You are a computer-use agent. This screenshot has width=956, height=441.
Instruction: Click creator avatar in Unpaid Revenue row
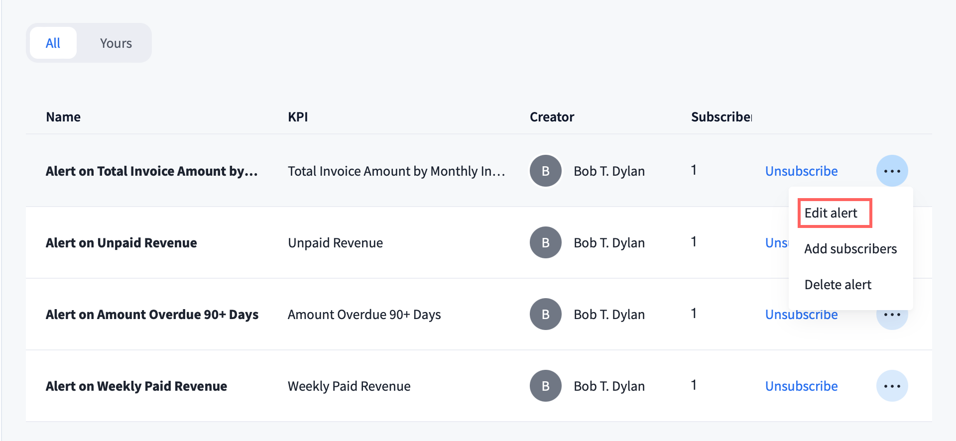[x=545, y=242]
